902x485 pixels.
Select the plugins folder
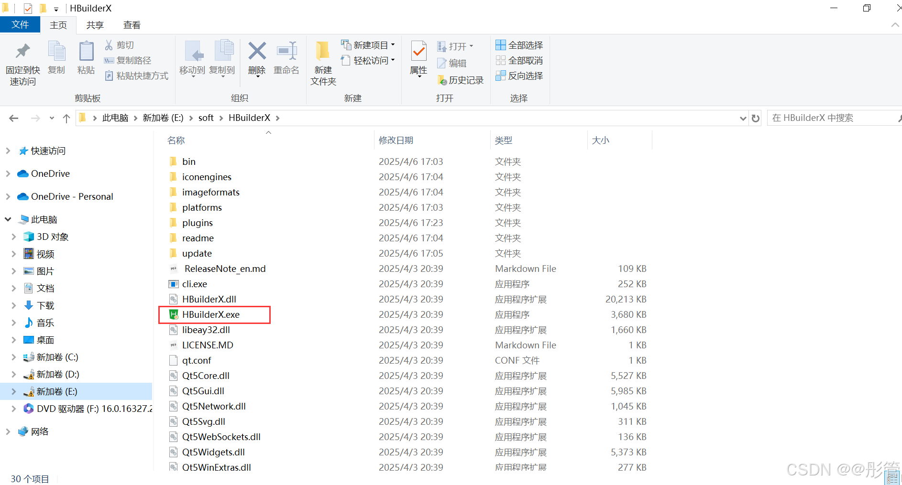(x=197, y=223)
